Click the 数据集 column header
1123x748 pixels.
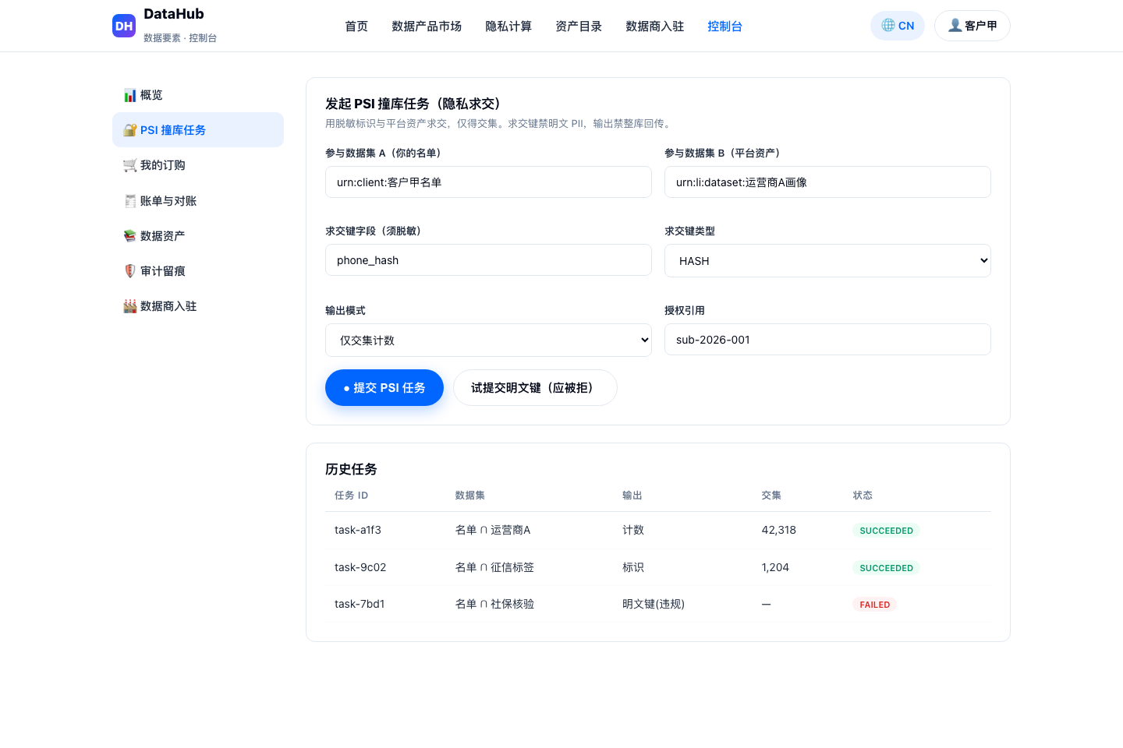tap(470, 496)
